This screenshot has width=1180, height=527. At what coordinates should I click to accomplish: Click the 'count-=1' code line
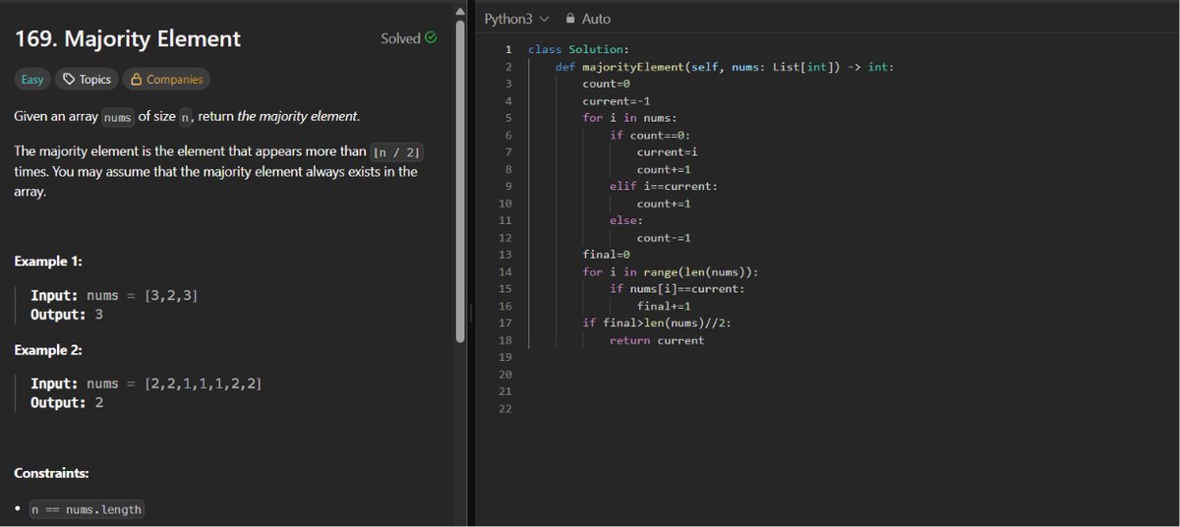click(664, 238)
